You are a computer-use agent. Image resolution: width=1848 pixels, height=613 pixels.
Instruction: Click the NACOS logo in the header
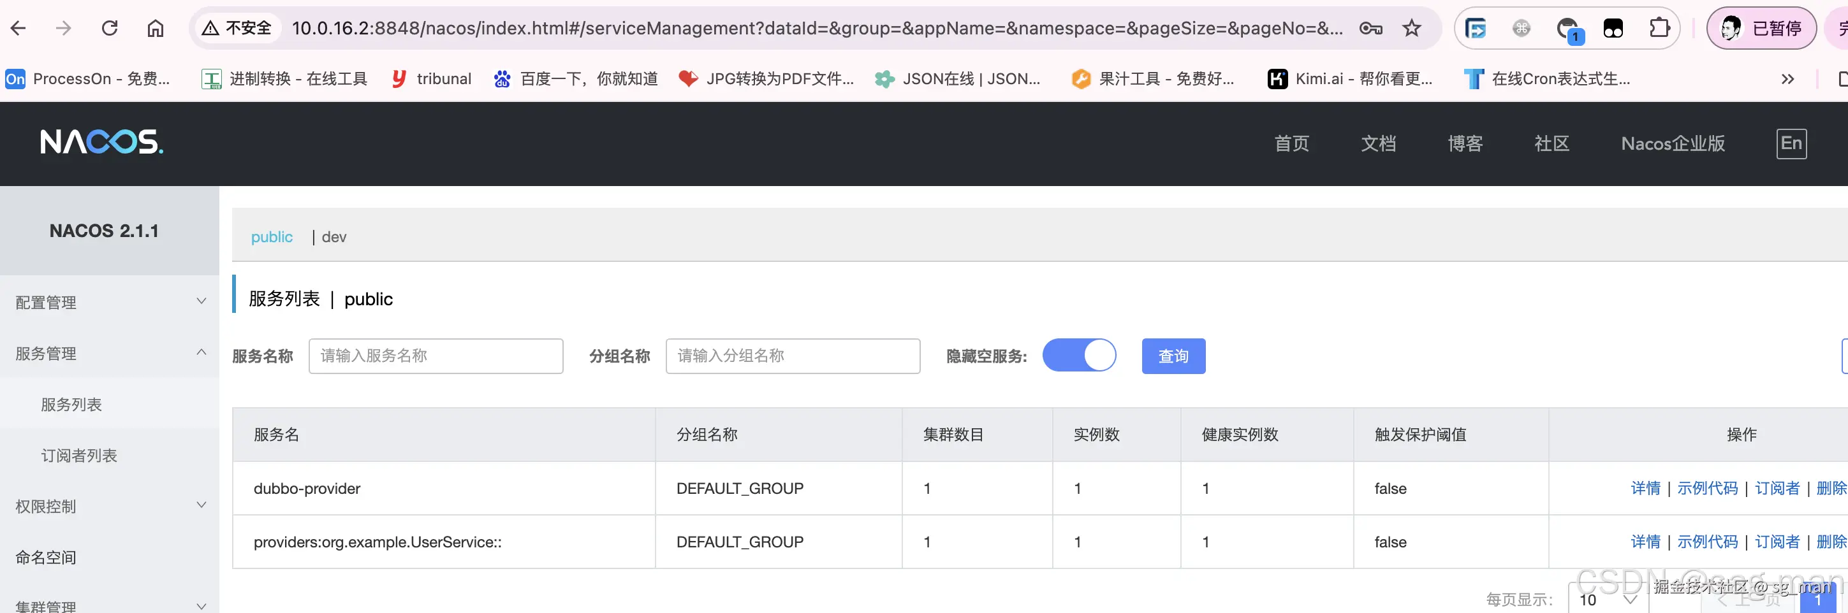point(102,142)
